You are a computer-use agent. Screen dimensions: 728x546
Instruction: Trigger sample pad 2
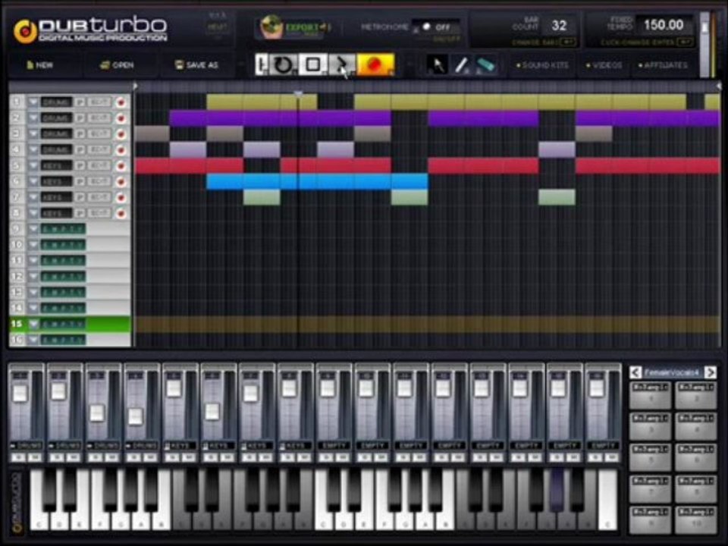tap(695, 394)
